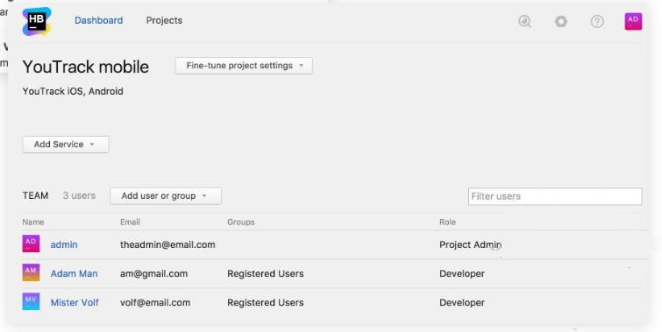Click the HB Hub logo
This screenshot has height=332, width=662.
click(x=37, y=22)
